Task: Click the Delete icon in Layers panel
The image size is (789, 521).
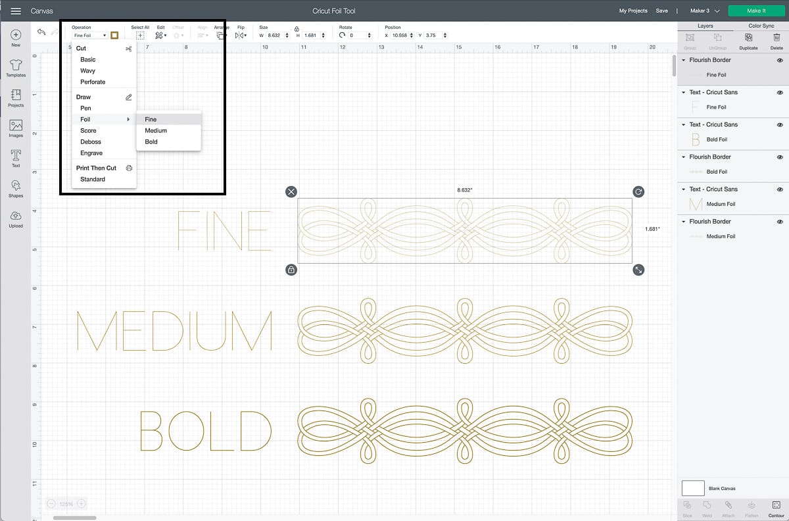Action: tap(777, 38)
